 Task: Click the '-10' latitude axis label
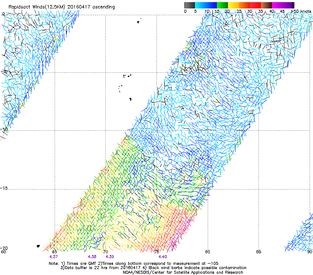[x=4, y=129]
